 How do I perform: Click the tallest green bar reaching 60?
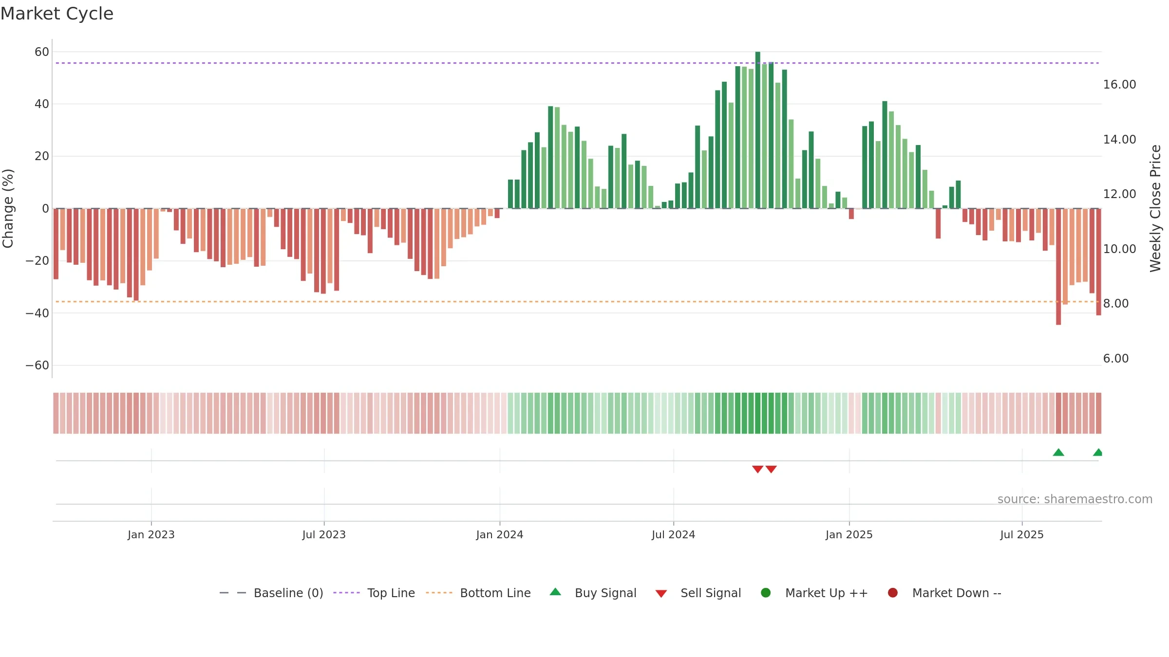(758, 130)
